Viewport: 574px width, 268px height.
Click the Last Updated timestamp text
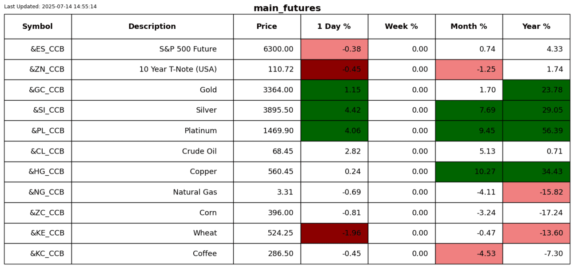coord(50,7)
